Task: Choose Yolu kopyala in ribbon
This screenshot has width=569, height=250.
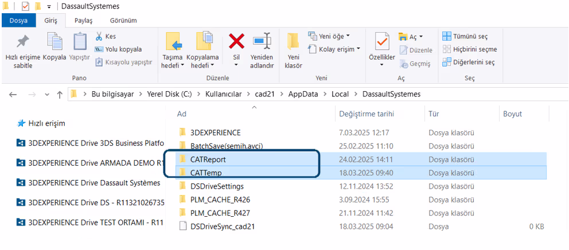Action: click(118, 49)
